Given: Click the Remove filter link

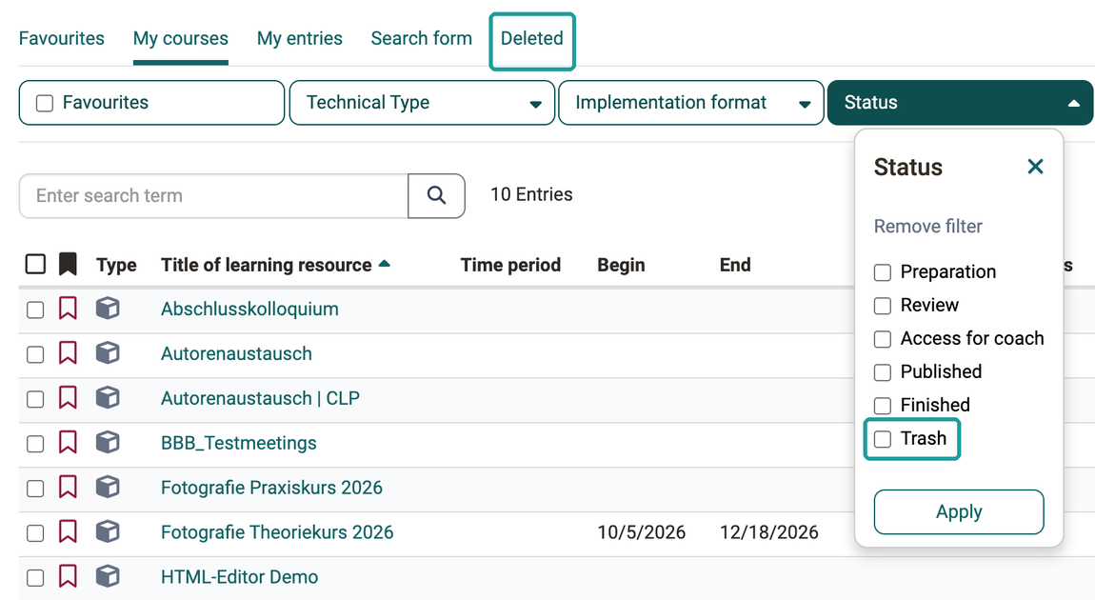Looking at the screenshot, I should click(928, 227).
